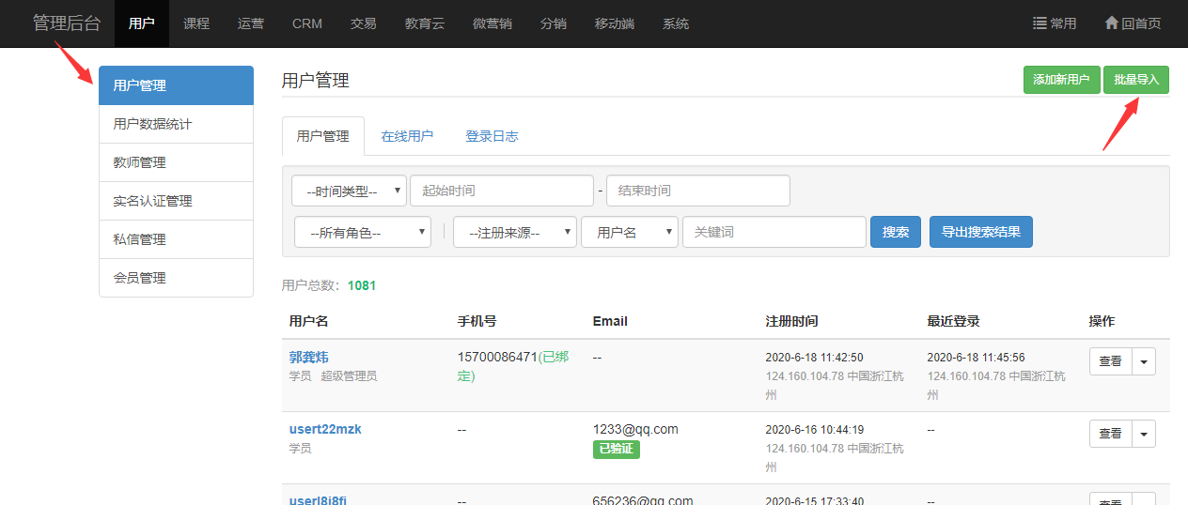Click the 常用 list icon in navbar
The image size is (1188, 505).
click(x=1039, y=23)
